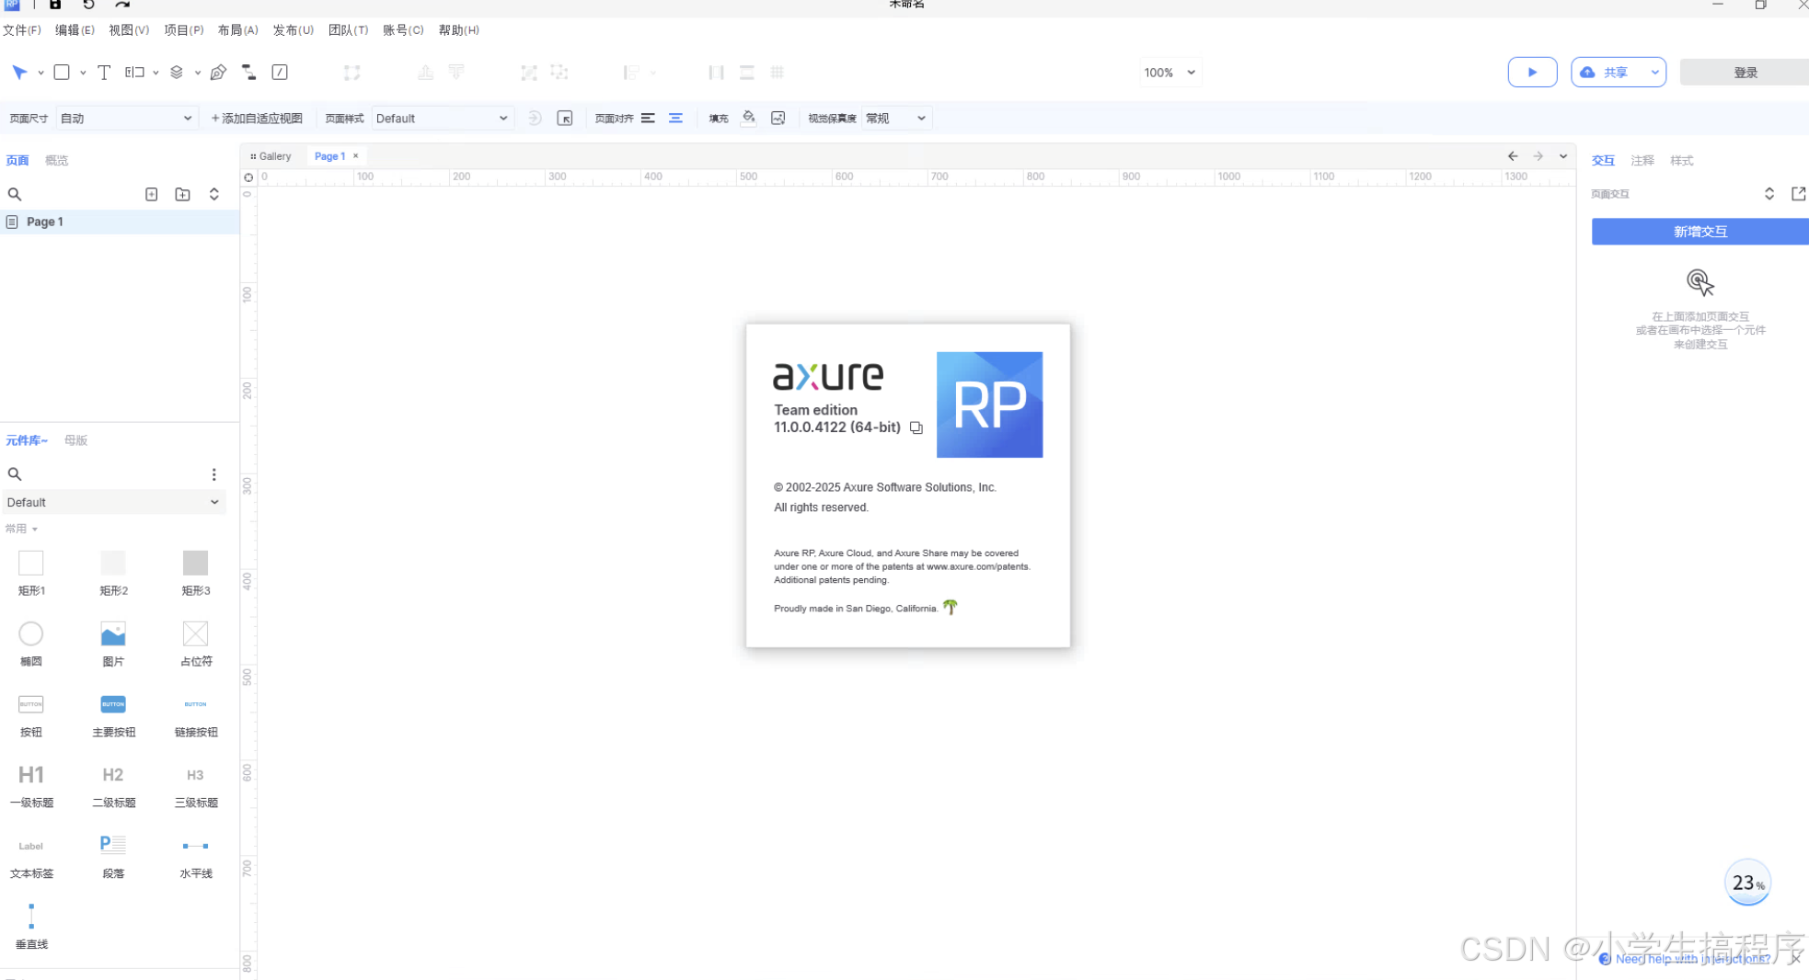
Task: Select the 椭圆 ellipse widget
Action: tap(31, 643)
